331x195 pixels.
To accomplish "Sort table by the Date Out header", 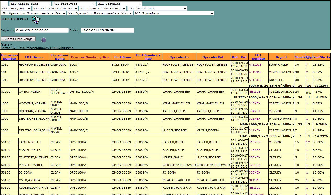I will [239, 57].
